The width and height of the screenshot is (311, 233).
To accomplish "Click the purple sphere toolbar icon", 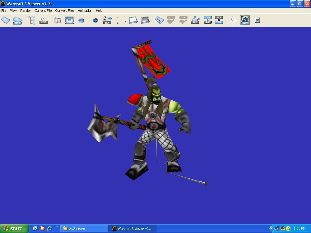I will [81, 21].
